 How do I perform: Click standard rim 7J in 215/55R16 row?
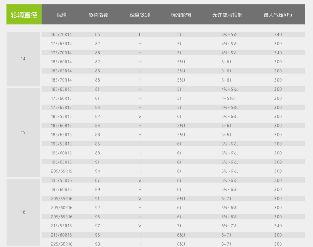coord(179,226)
